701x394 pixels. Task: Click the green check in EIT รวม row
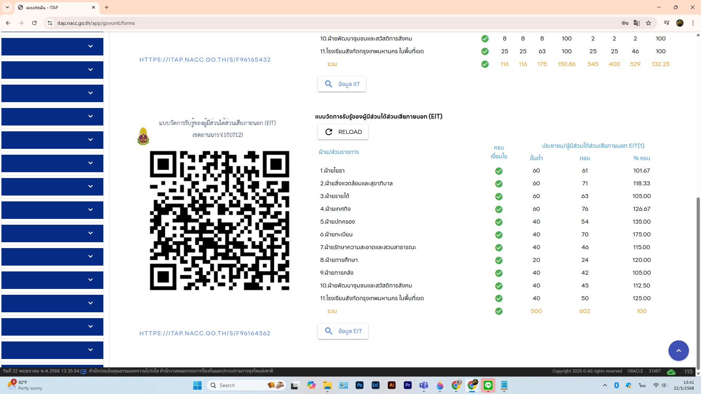coord(499,311)
